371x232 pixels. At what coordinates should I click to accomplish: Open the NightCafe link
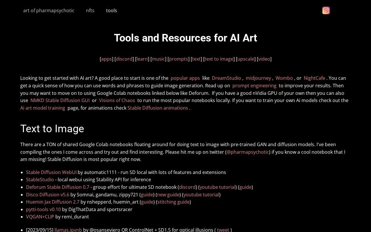pyautogui.click(x=314, y=78)
